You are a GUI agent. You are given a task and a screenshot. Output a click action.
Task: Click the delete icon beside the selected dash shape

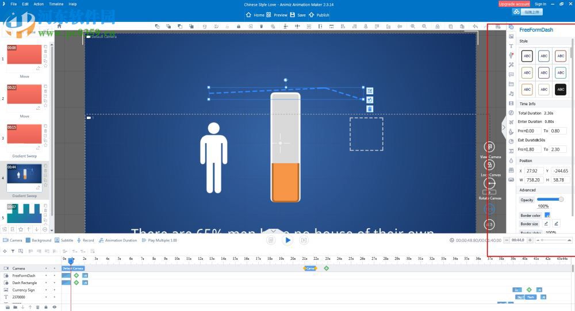(x=370, y=109)
